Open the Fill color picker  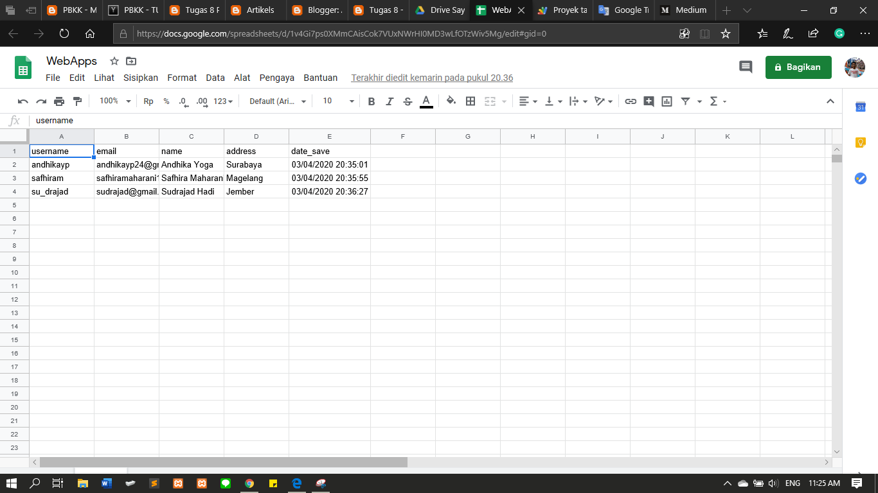click(x=451, y=101)
